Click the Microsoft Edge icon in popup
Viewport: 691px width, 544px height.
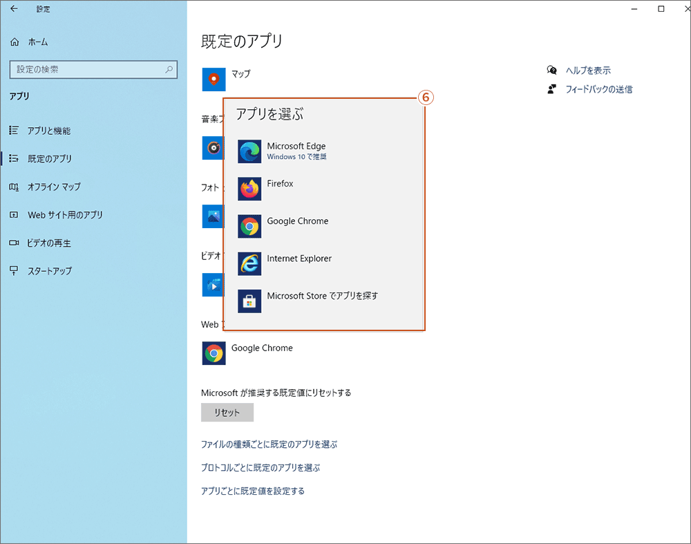pyautogui.click(x=249, y=151)
